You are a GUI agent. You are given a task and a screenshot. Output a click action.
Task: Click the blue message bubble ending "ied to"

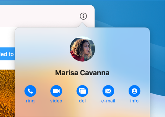[7, 54]
